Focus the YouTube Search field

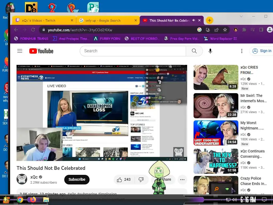(x=133, y=51)
